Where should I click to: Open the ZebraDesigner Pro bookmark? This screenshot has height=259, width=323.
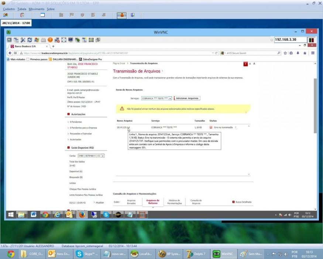[x=91, y=59]
